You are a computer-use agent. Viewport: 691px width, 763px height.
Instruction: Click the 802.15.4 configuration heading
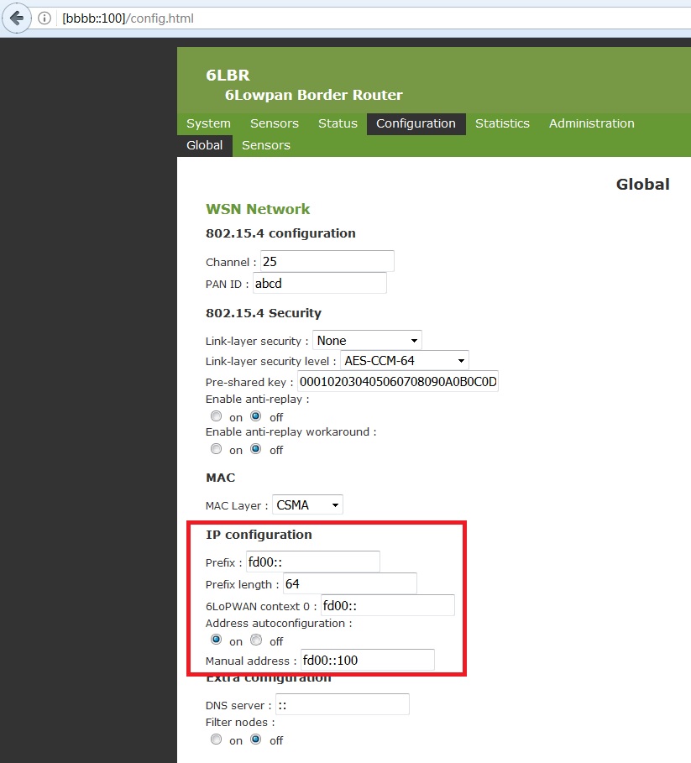point(280,233)
